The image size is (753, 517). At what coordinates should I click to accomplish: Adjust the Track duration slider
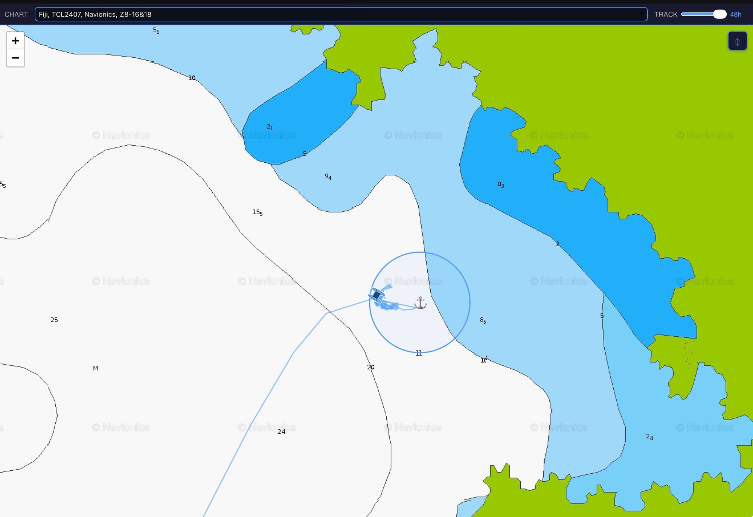pos(704,14)
